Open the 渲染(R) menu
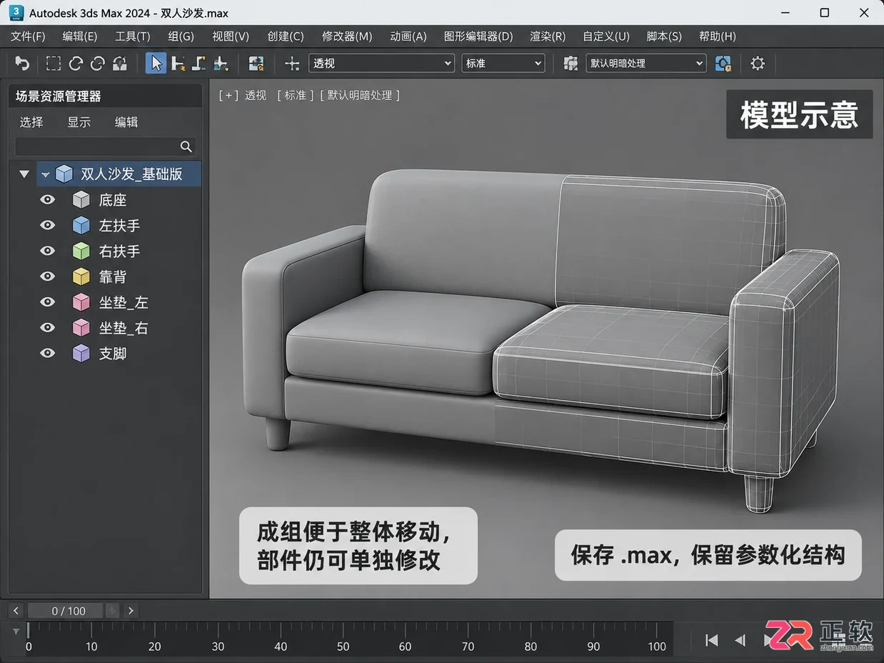884x663 pixels. 548,36
